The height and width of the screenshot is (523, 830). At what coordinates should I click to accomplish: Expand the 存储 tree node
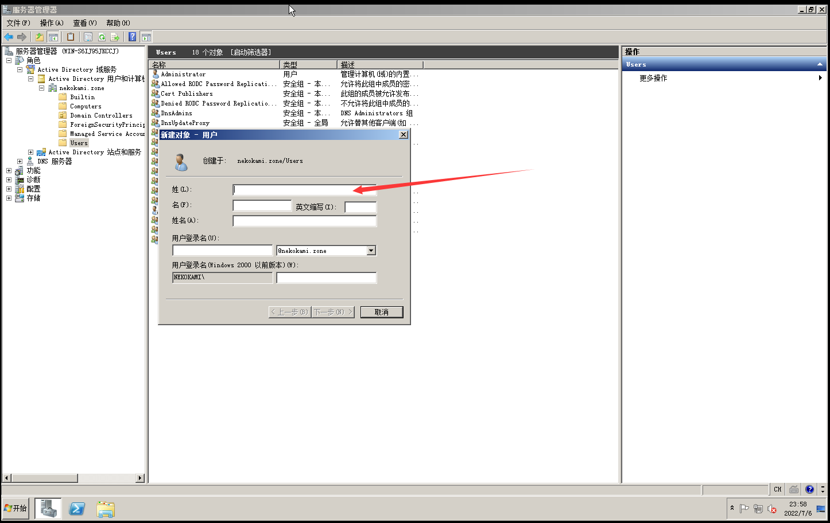[x=9, y=198]
